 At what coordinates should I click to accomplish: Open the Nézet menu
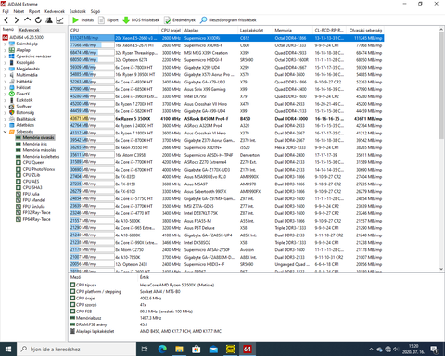(19, 11)
